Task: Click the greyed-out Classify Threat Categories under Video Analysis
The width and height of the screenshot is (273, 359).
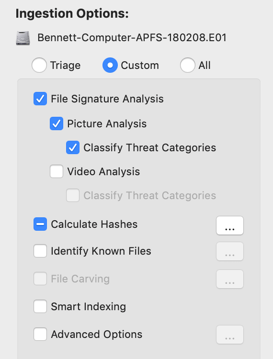Action: [73, 195]
